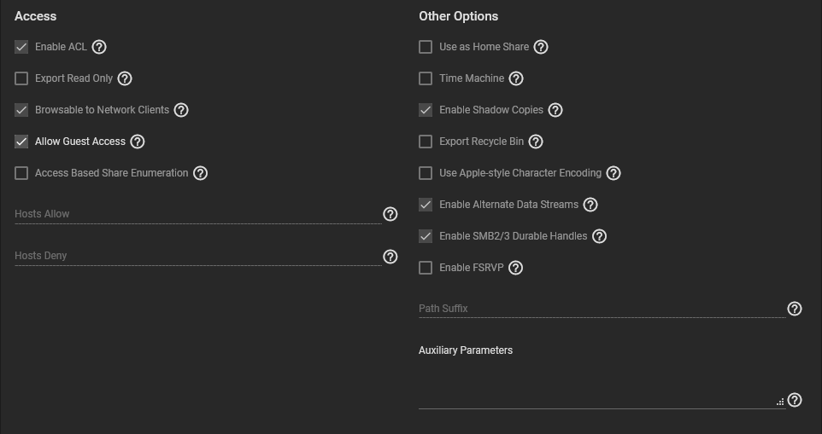The height and width of the screenshot is (434, 822).
Task: Tick Access Based Share Enumeration checkbox
Action: pyautogui.click(x=21, y=173)
